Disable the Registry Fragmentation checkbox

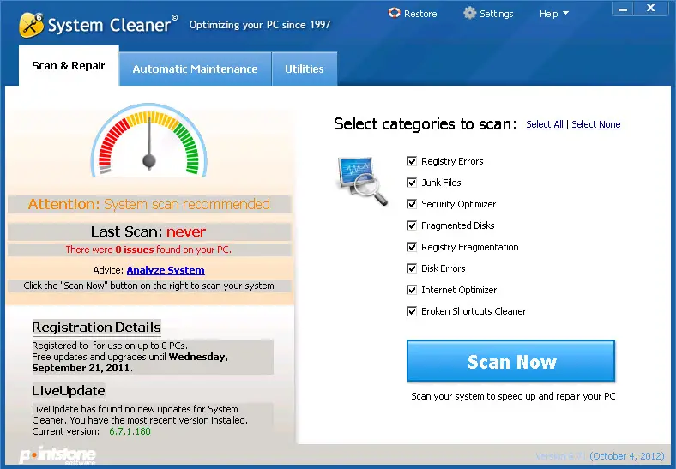(412, 247)
